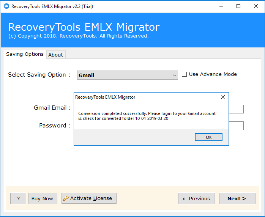Minimize the EMLX Migrator window

221,6
